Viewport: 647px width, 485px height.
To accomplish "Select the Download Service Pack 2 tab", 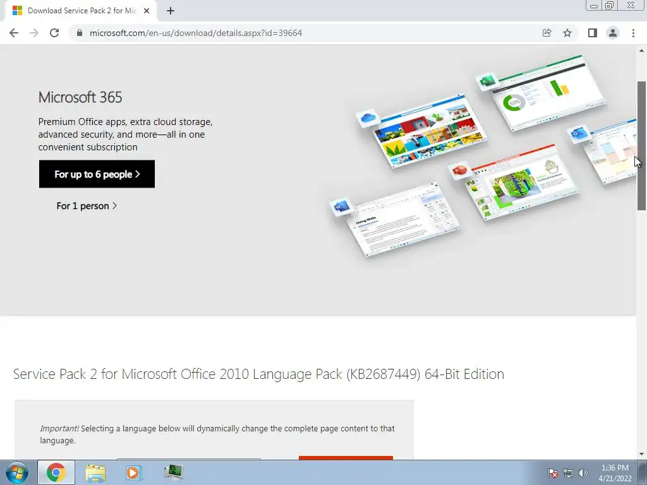I will coord(80,11).
